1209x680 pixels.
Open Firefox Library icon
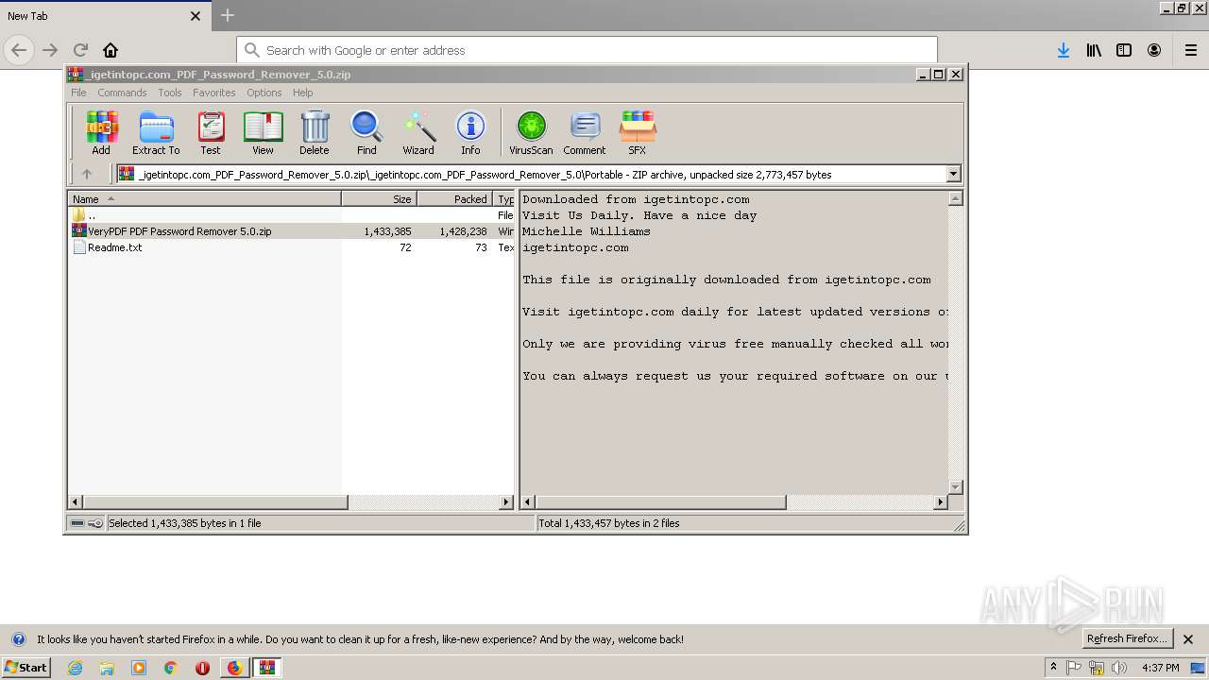point(1094,50)
